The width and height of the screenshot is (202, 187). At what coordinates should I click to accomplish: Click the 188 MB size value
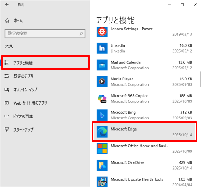(186, 96)
